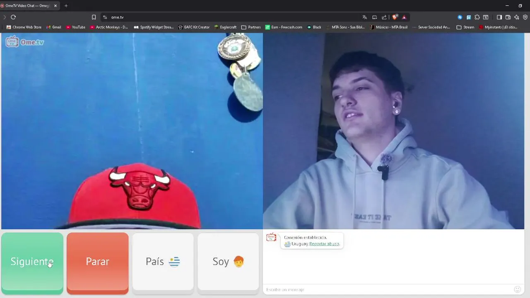Click the red Parar button
The image size is (530, 298).
tap(98, 263)
